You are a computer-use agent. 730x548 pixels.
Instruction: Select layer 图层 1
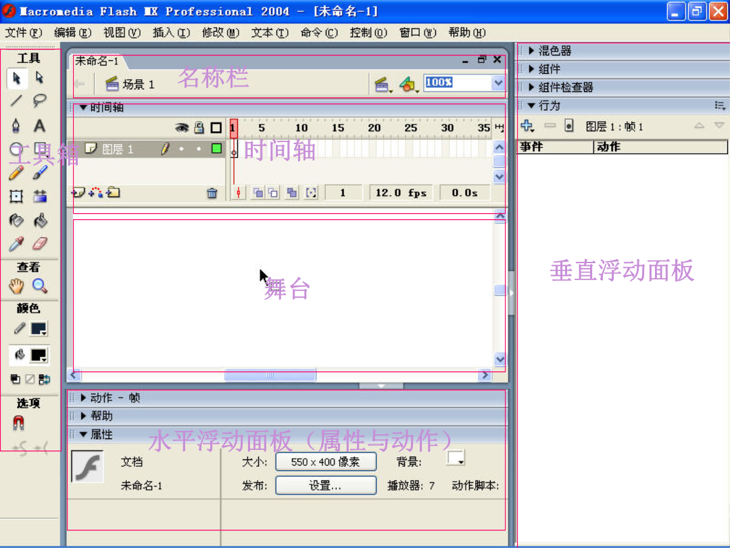click(x=117, y=149)
